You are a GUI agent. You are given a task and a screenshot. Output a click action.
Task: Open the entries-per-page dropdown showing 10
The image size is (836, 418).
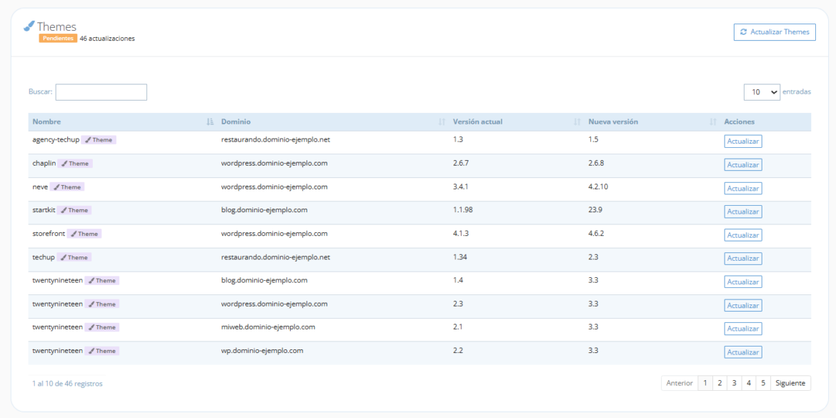pos(762,92)
